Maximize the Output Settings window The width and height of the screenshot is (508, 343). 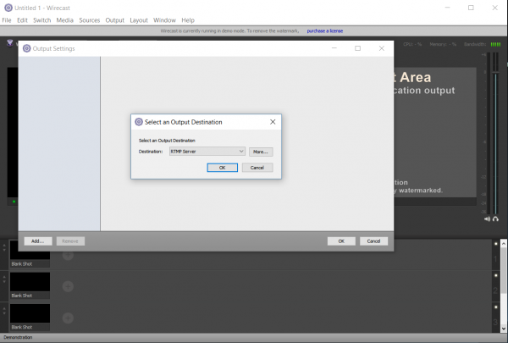(x=357, y=48)
